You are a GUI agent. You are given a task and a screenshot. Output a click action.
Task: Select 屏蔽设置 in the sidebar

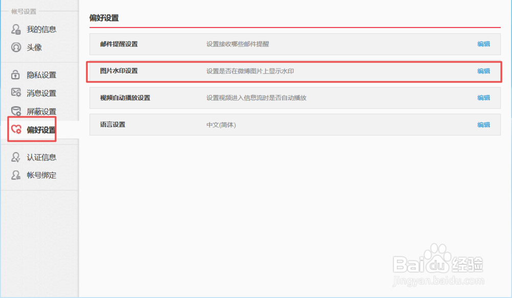pos(41,111)
